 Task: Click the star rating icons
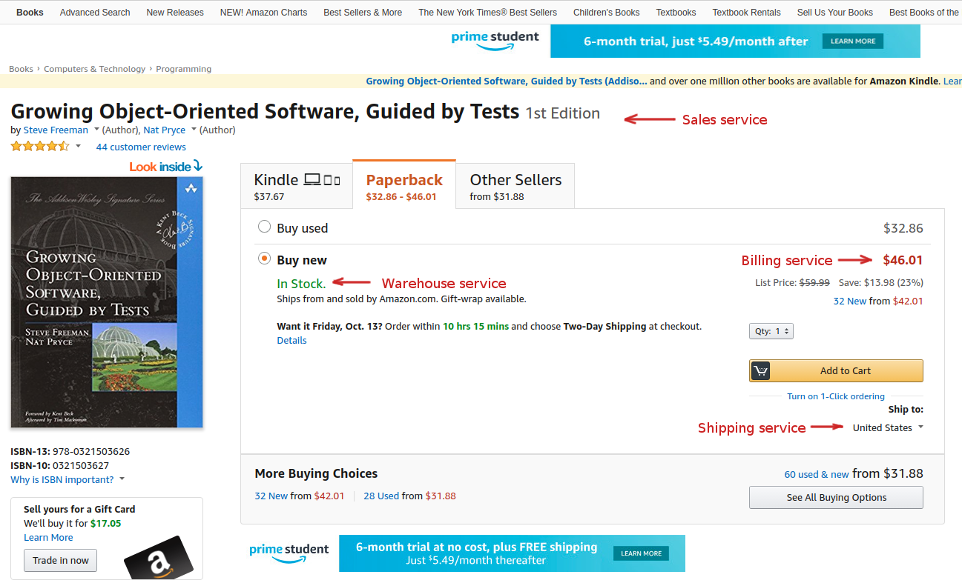(39, 147)
